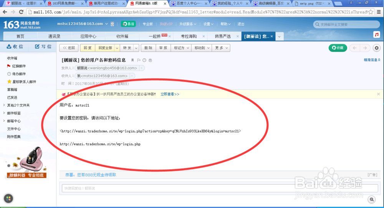384x208 pixels.
Task: Switch to 百度个人中心 browser tab
Action: 189,3
